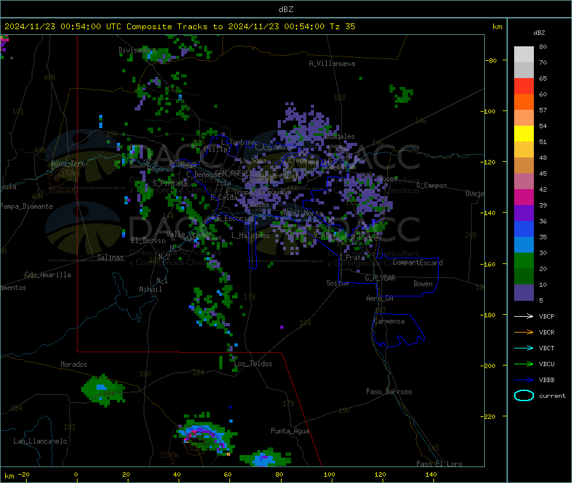Click the orange VBCR arrow icon

524,332
